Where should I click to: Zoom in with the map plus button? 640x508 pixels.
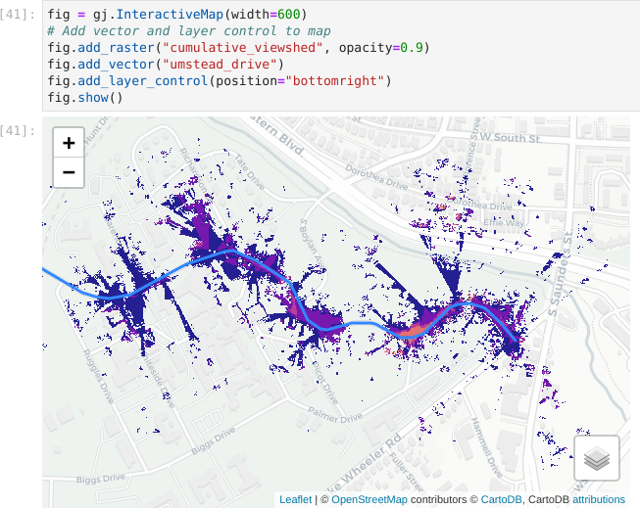[69, 143]
